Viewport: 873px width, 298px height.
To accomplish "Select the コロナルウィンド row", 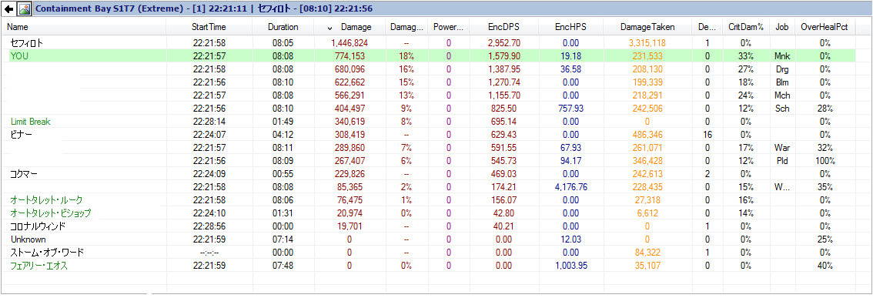I will tap(432, 226).
